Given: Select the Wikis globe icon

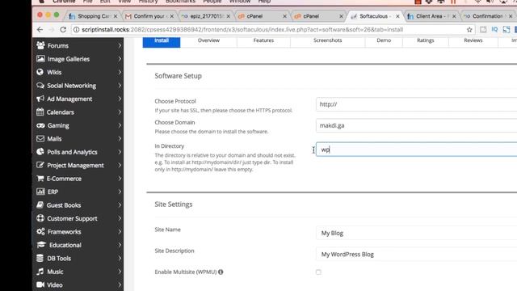Looking at the screenshot, I should 40,72.
